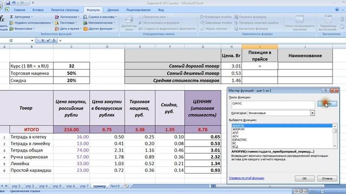Click the Excel help question icon
Viewport: 346px width, 194px height.
pos(337,10)
